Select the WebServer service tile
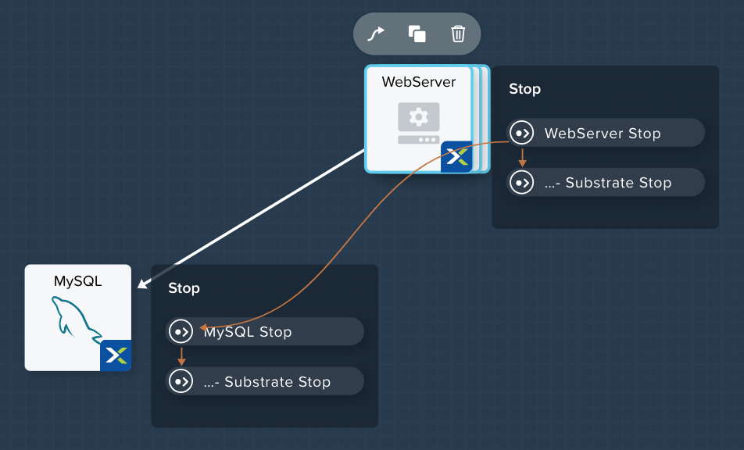The image size is (744, 450). (419, 119)
